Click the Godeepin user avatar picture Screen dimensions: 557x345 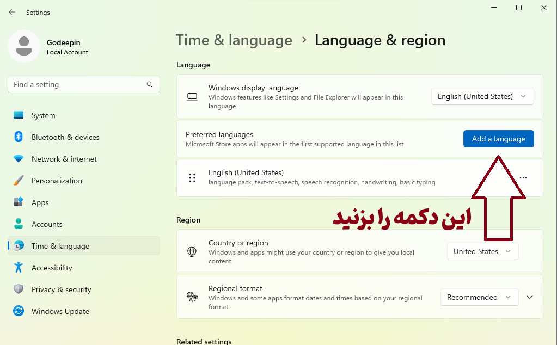click(24, 46)
